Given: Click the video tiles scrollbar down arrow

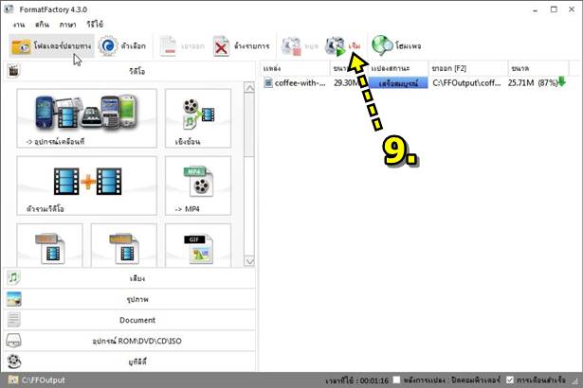Looking at the screenshot, I should 249,260.
